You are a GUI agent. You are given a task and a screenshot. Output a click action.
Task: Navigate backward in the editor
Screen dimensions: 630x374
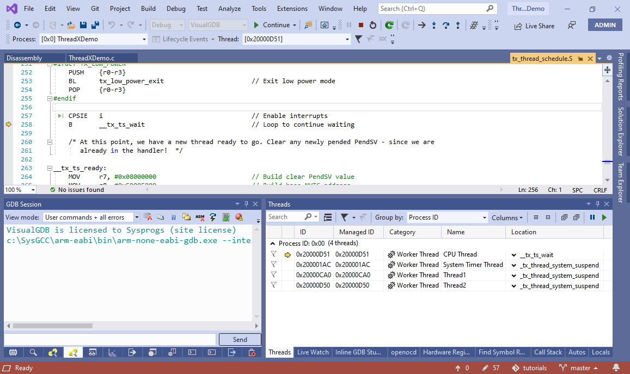pos(17,25)
